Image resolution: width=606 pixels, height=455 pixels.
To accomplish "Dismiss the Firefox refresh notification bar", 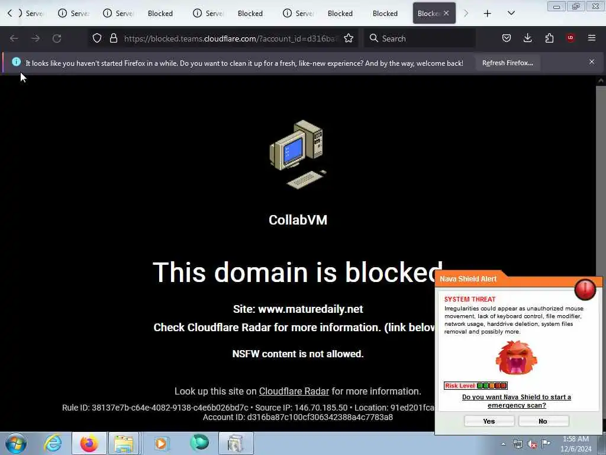I will [x=592, y=62].
